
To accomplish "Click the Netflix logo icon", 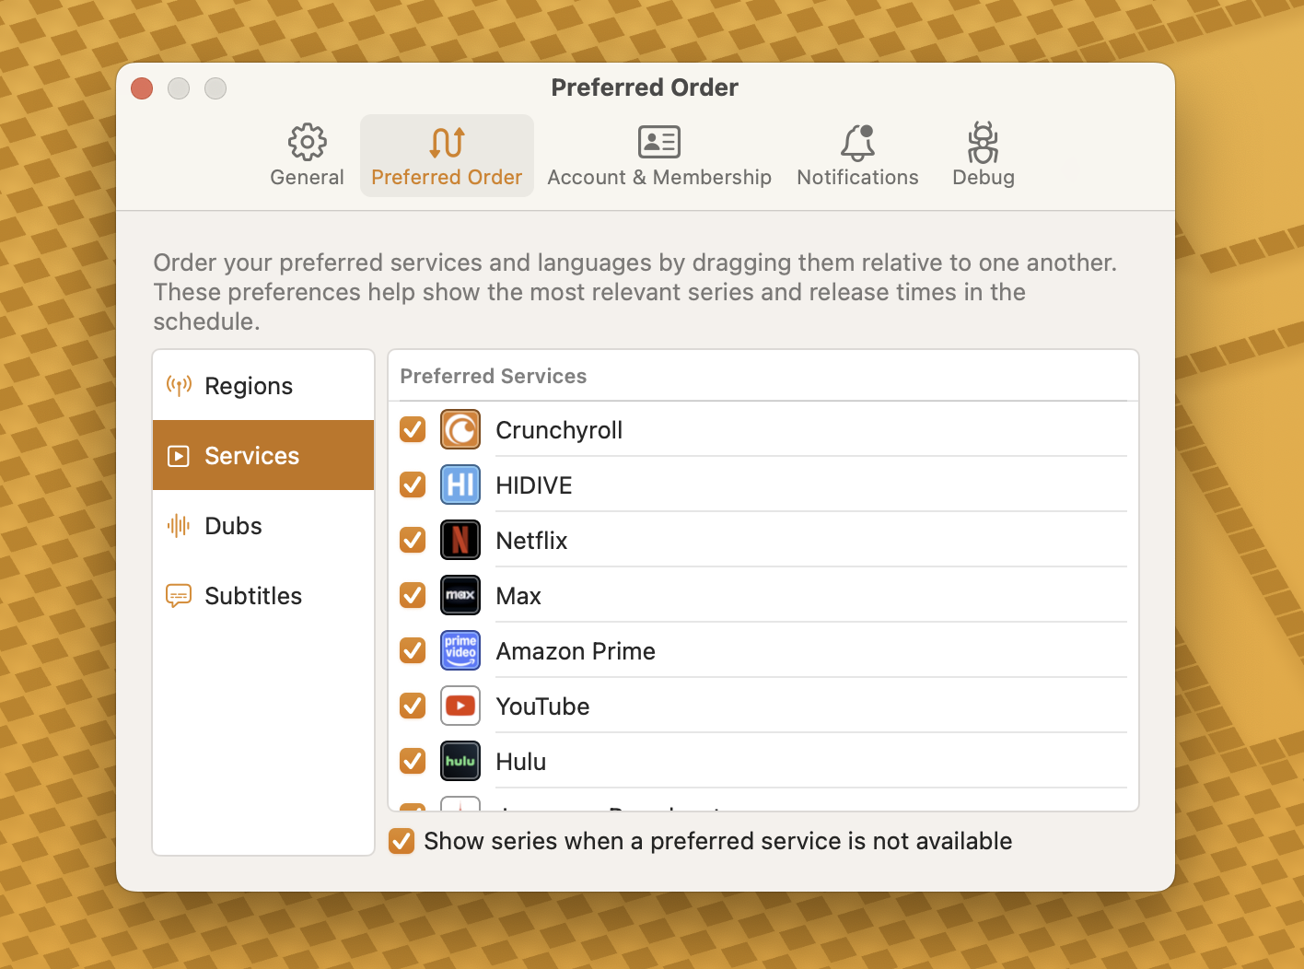I will [460, 540].
